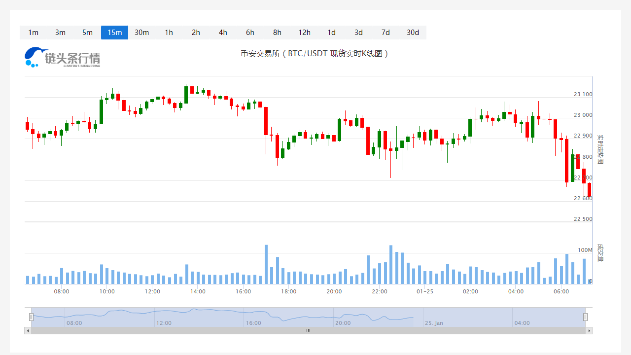Select the 30d interval
The height and width of the screenshot is (355, 631).
coord(413,33)
